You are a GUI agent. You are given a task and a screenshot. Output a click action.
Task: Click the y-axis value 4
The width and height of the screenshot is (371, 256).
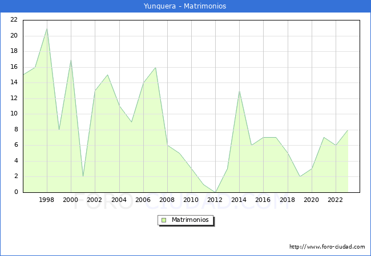click(16, 161)
